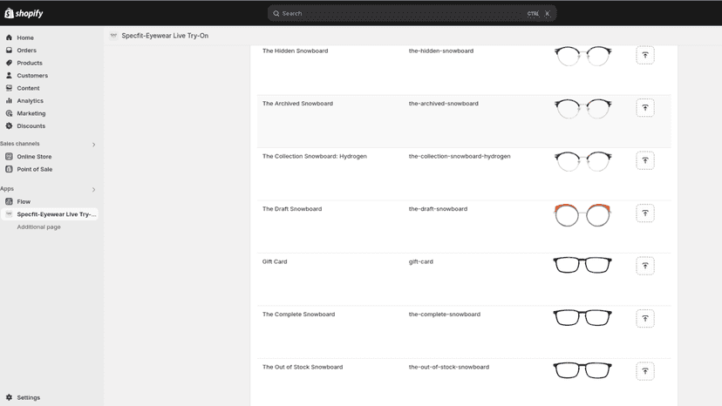The image size is (722, 406).
Task: Select the orange-rimmed glasses thumbnail for Draft Snowboard
Action: (x=582, y=215)
